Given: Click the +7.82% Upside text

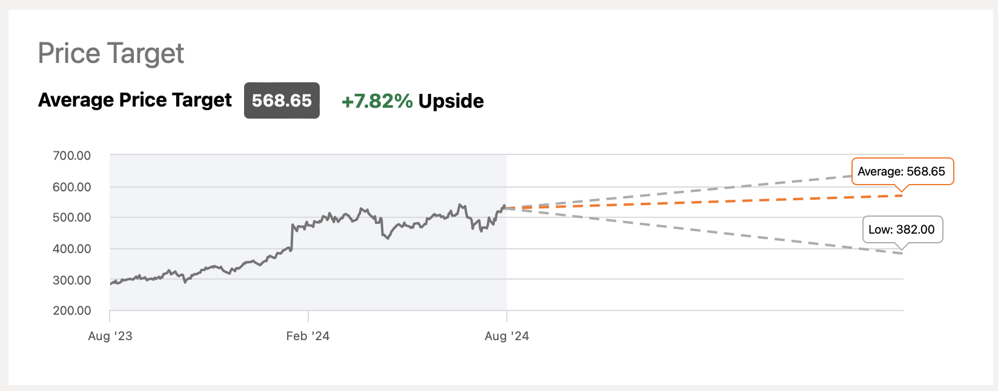Looking at the screenshot, I should 412,101.
